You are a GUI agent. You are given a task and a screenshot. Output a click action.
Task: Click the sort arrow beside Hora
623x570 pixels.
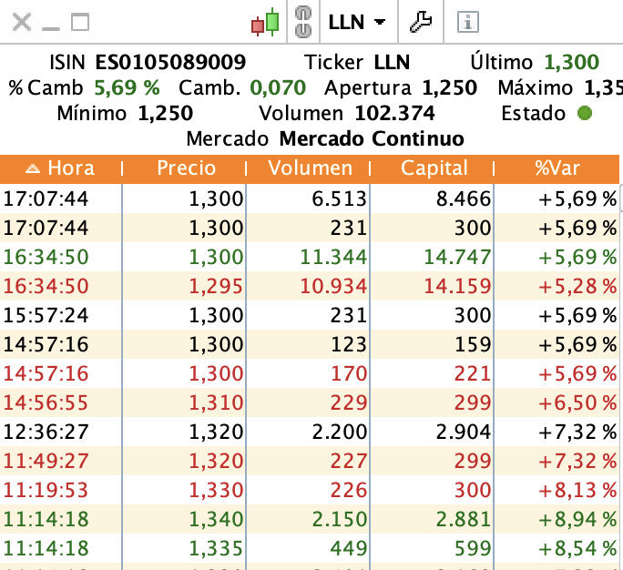tap(33, 168)
